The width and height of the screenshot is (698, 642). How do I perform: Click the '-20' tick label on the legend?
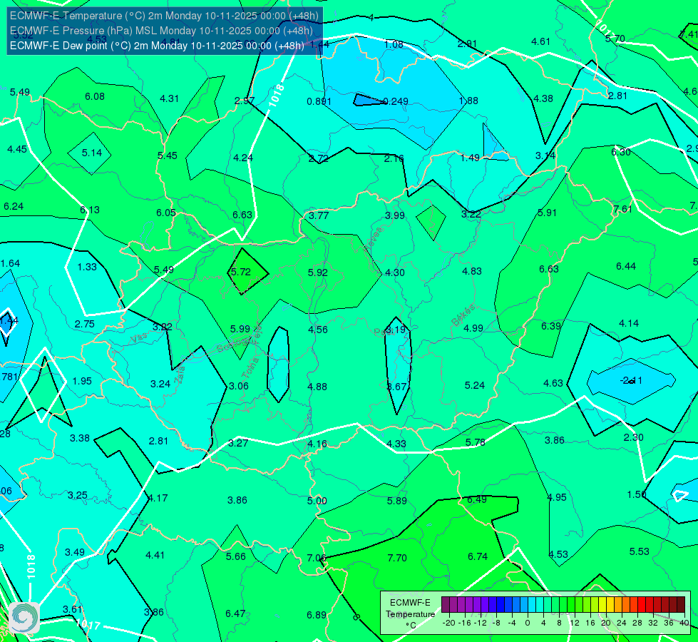(448, 623)
